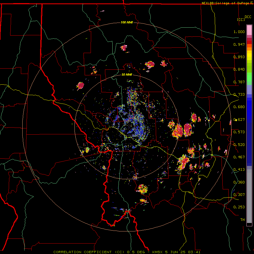Click the 1.000 color scale value
The width and height of the screenshot is (254, 254).
click(x=239, y=32)
